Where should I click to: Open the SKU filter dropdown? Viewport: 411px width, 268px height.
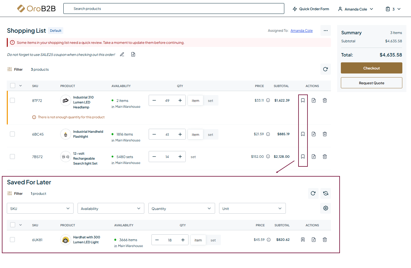tap(40, 208)
